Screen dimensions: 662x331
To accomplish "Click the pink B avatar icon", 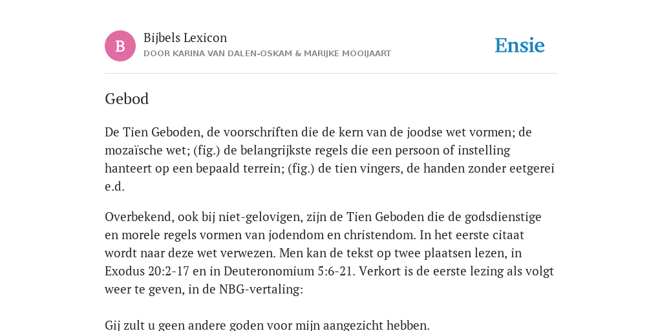I will pyautogui.click(x=120, y=46).
